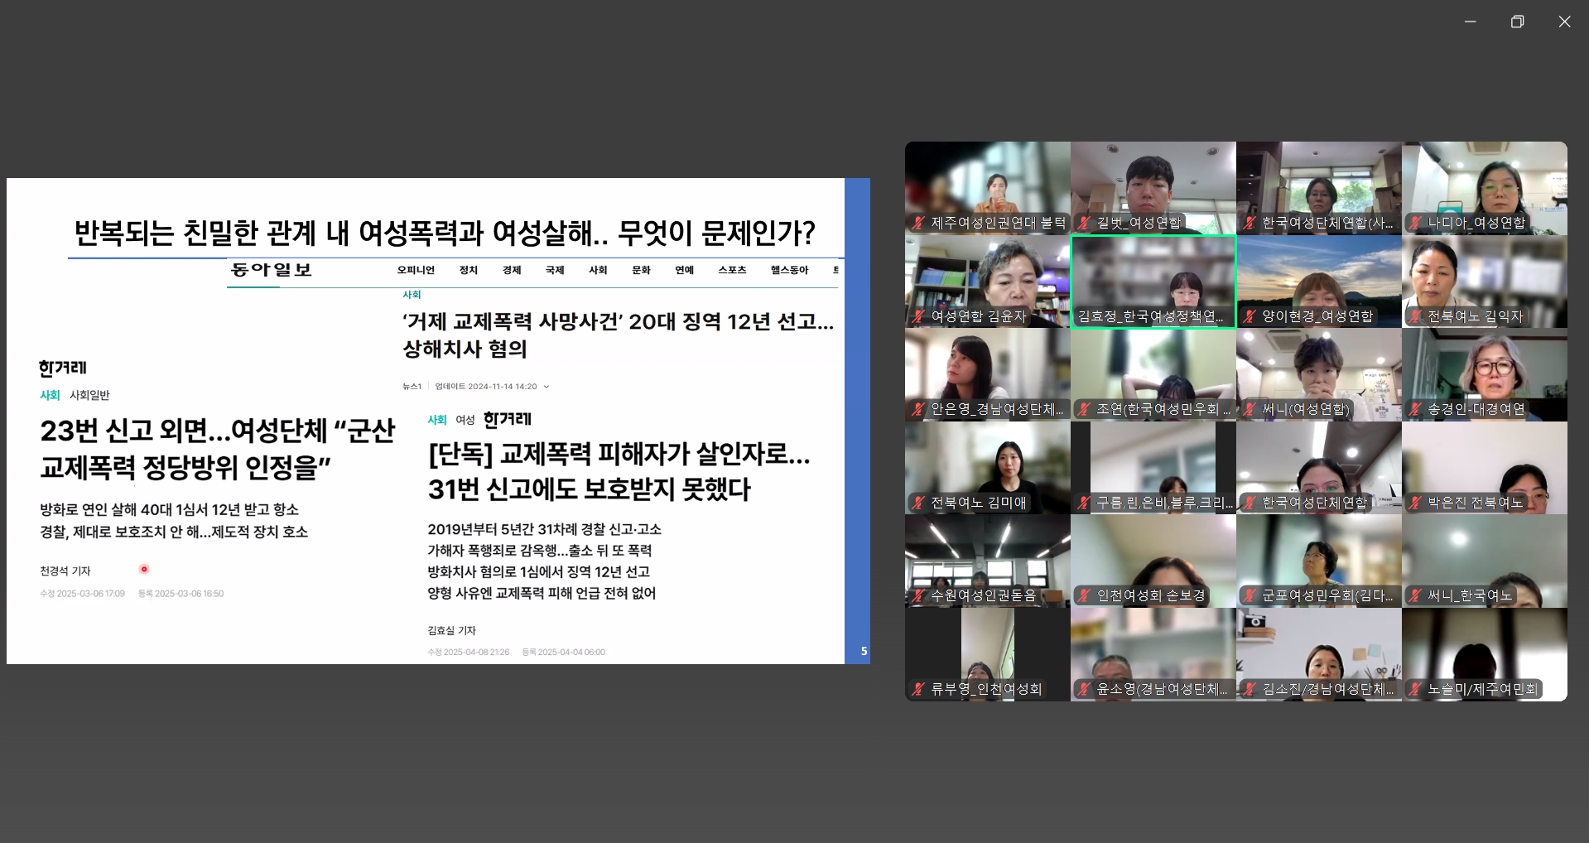Click the mic icon on 윤소영(경남여성단체) tile
This screenshot has height=843, width=1589.
pyautogui.click(x=1082, y=688)
